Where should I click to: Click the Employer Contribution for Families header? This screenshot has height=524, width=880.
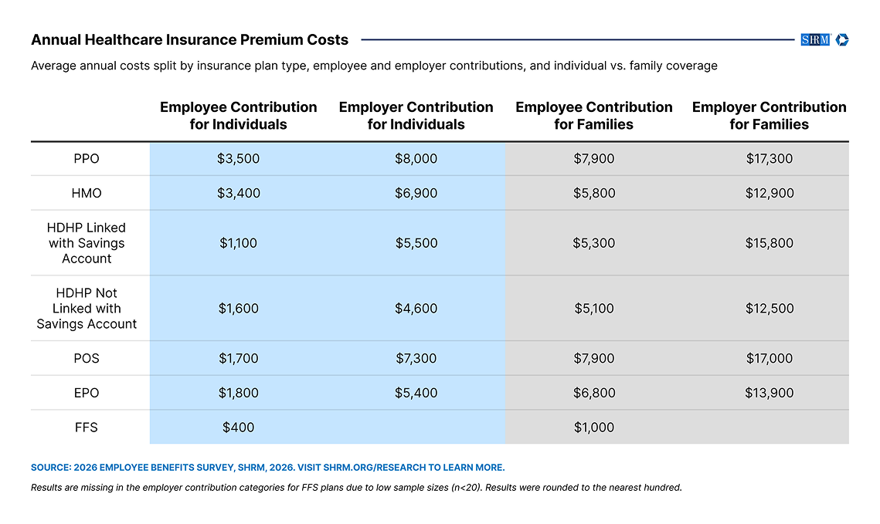pyautogui.click(x=769, y=116)
